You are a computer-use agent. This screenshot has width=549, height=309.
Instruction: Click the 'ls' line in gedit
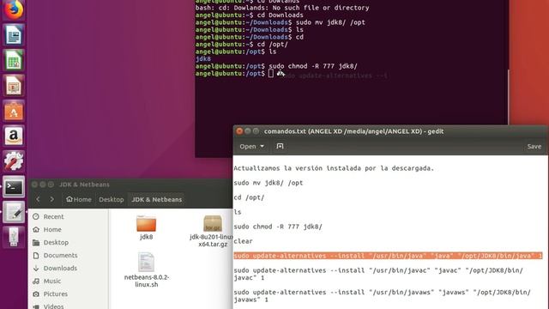(238, 212)
